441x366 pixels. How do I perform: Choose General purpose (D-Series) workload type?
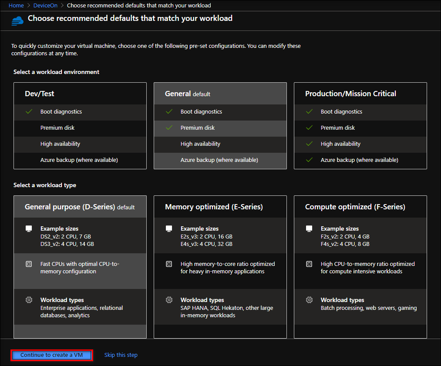coord(79,207)
